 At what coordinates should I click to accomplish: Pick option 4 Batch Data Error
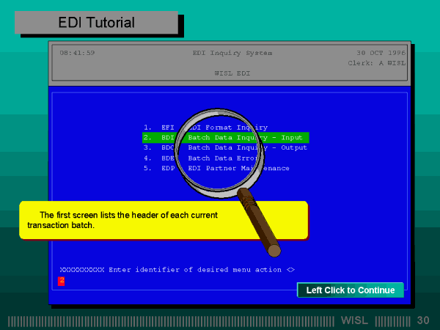[219, 158]
